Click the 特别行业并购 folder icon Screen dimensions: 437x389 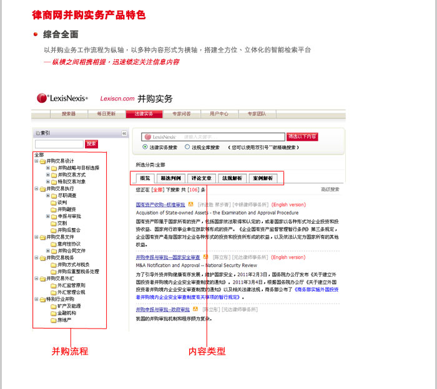pos(42,299)
